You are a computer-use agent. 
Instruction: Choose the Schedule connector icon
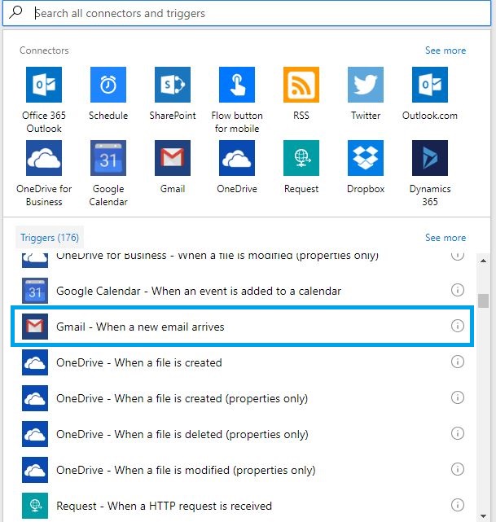click(108, 85)
